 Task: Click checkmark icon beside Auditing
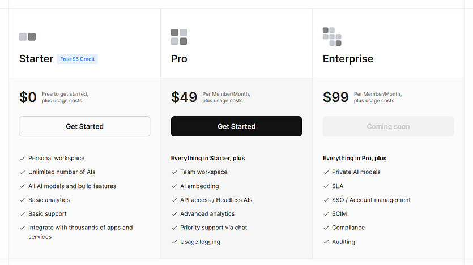tap(326, 242)
